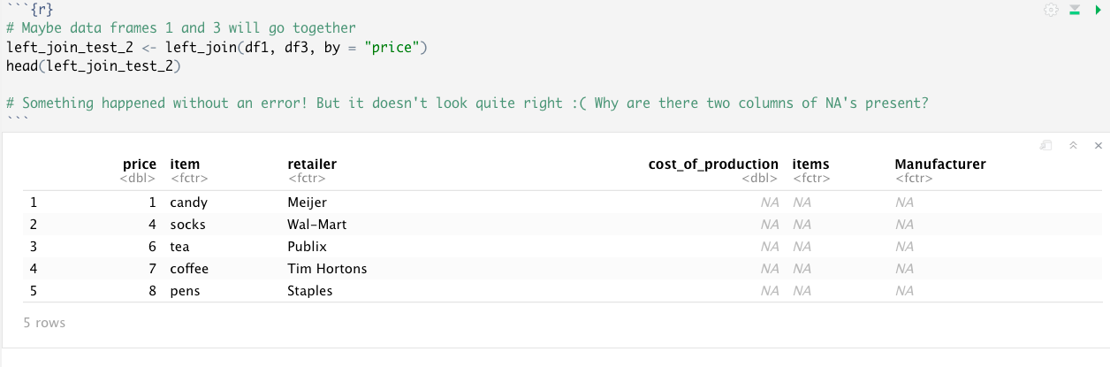Click the Manufacturer column header
The image size is (1110, 367).
(940, 164)
